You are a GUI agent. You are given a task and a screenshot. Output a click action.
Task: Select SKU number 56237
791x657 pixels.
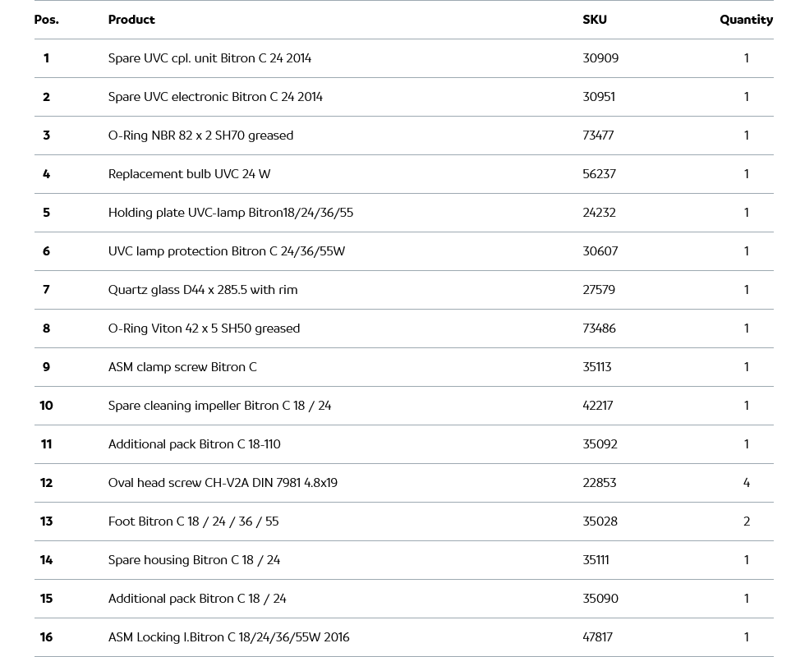(599, 174)
